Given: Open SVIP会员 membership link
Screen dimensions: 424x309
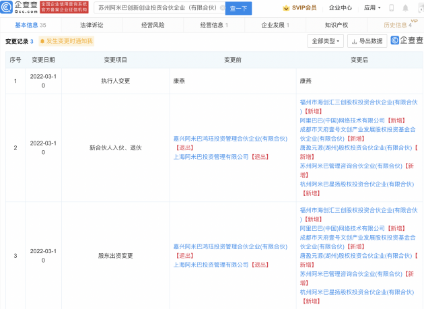Looking at the screenshot, I should 304,8.
